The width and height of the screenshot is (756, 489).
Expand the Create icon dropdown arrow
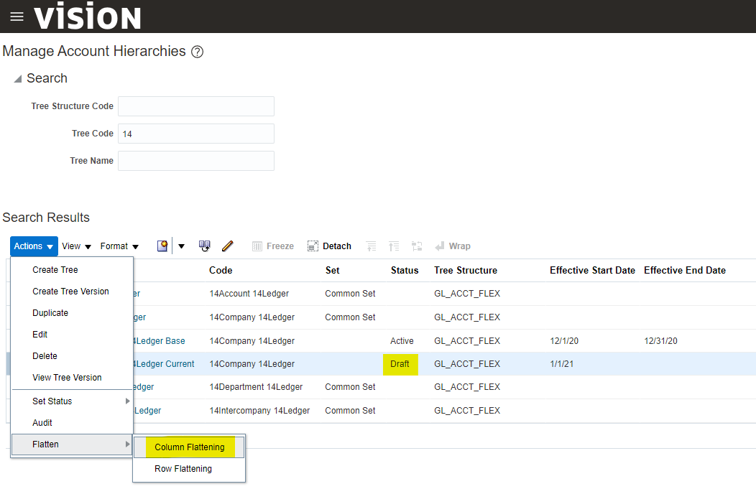[x=181, y=246]
